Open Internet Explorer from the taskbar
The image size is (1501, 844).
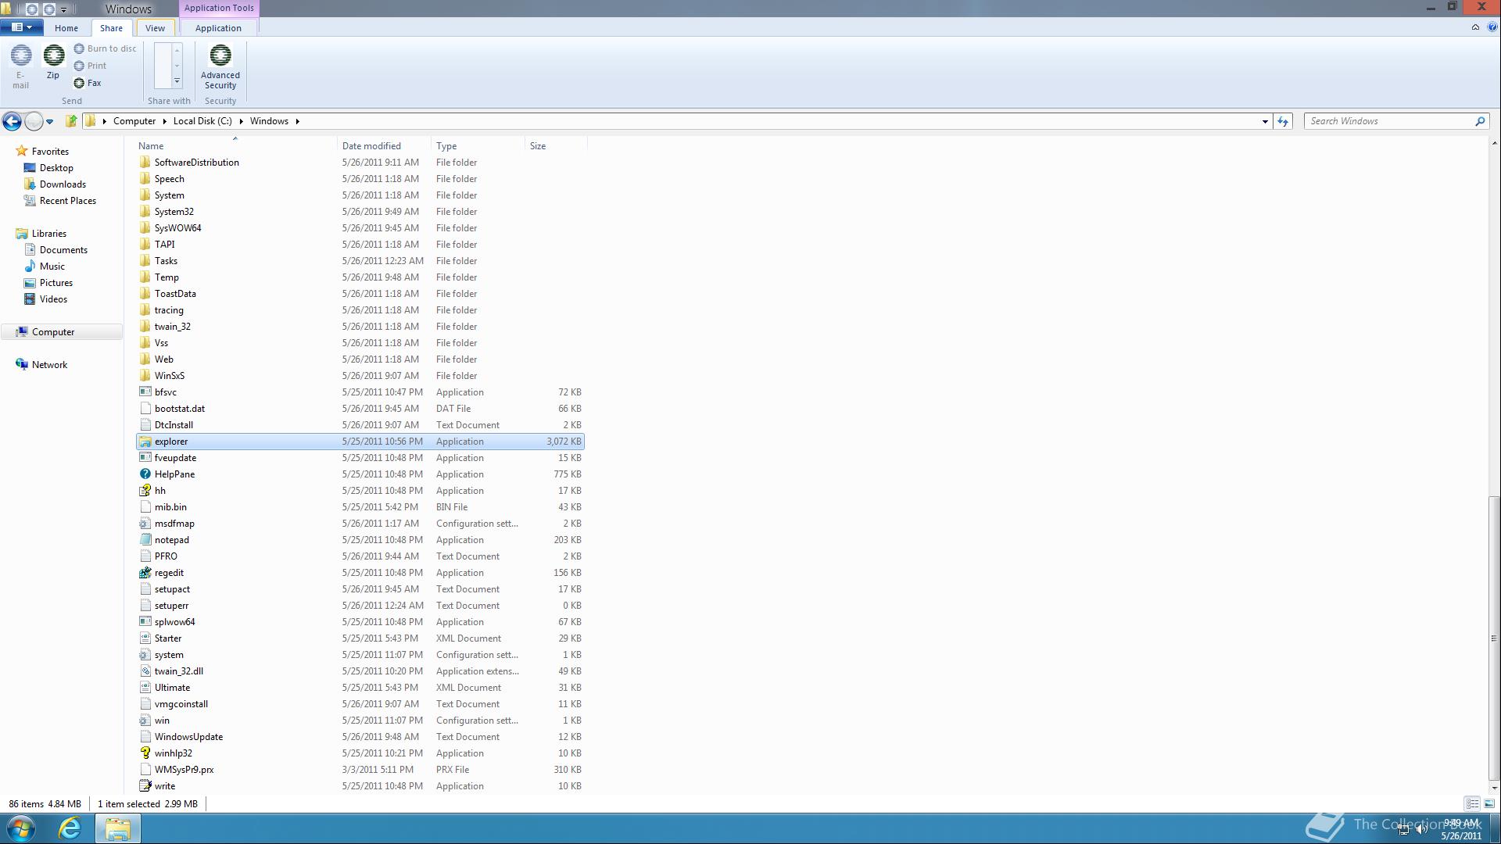coord(70,828)
